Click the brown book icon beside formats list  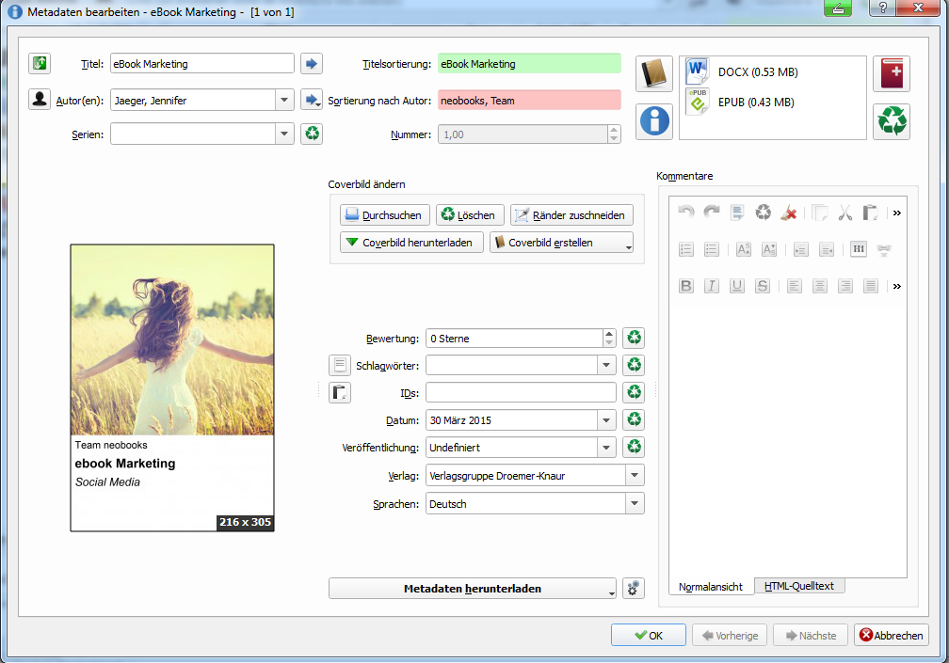pos(654,73)
